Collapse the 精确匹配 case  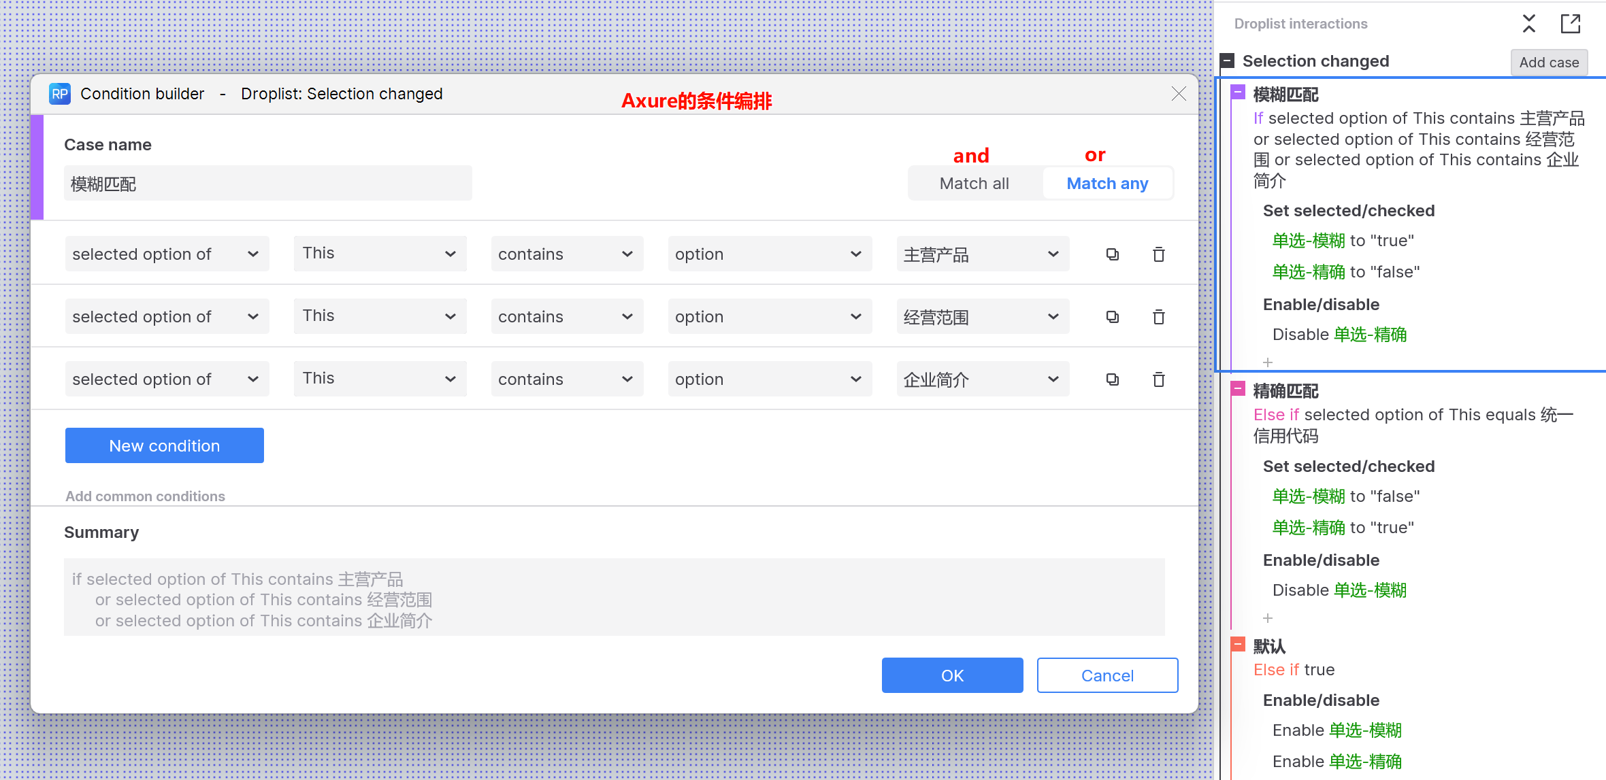1239,389
